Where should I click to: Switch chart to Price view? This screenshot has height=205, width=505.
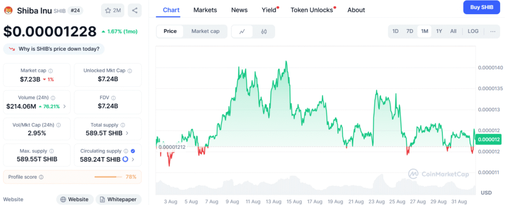click(170, 32)
